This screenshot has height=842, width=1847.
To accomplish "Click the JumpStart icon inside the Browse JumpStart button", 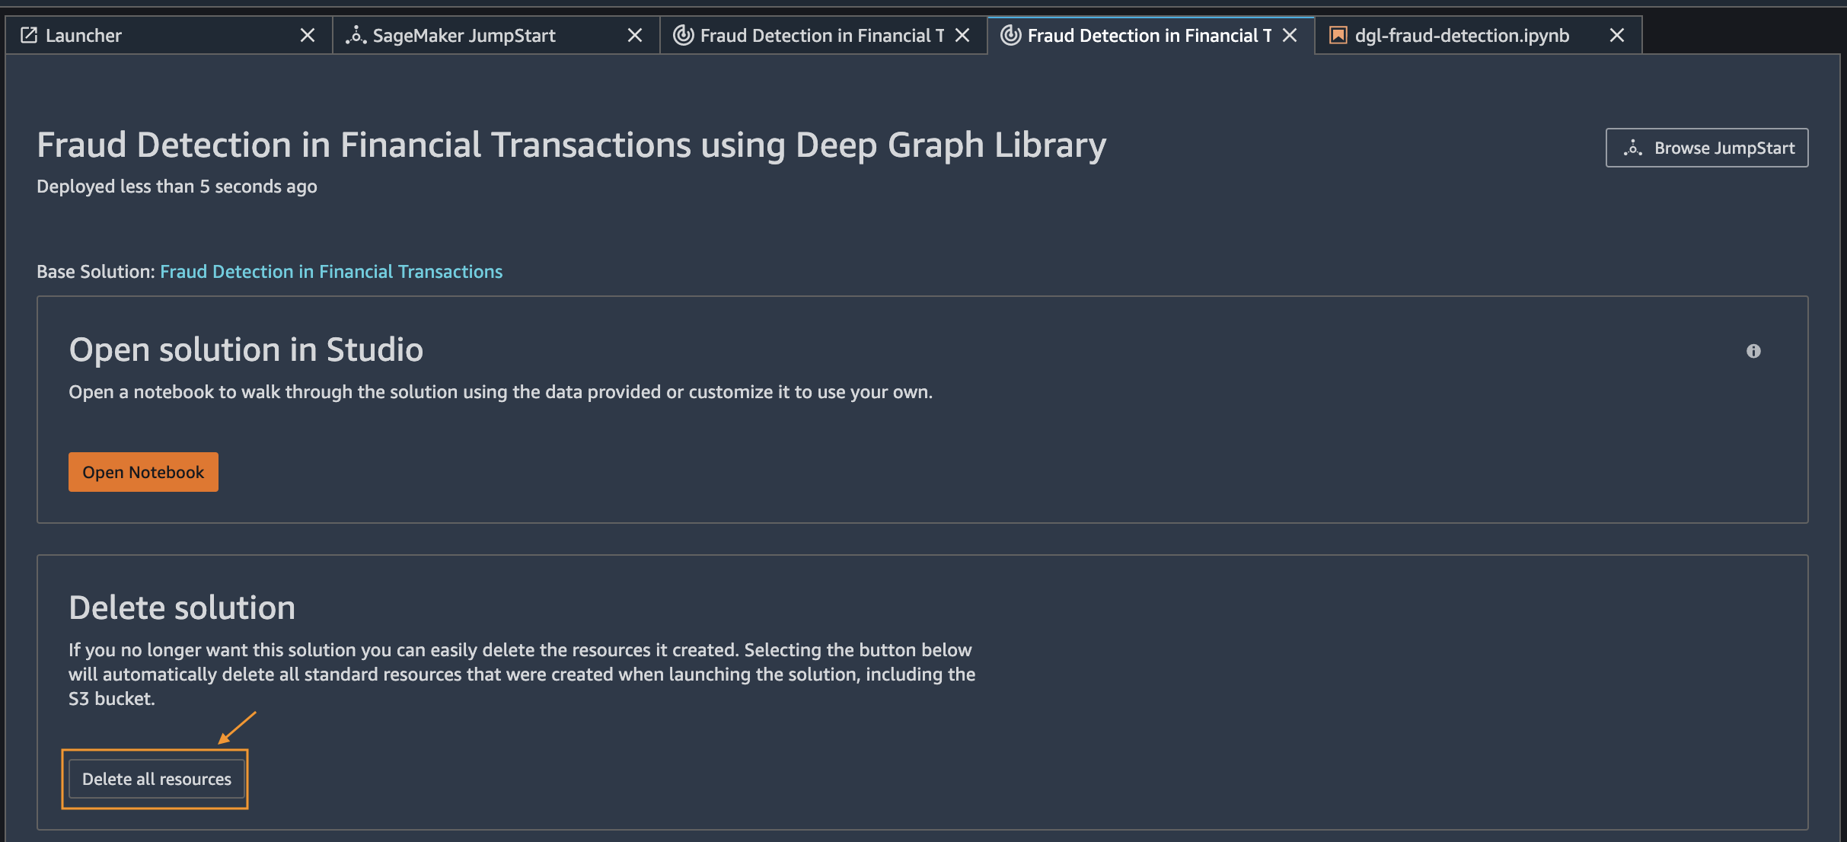I will pyautogui.click(x=1632, y=148).
